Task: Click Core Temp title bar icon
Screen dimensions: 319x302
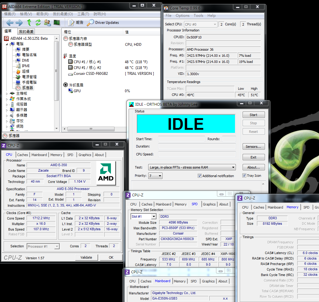Action: coord(166,8)
